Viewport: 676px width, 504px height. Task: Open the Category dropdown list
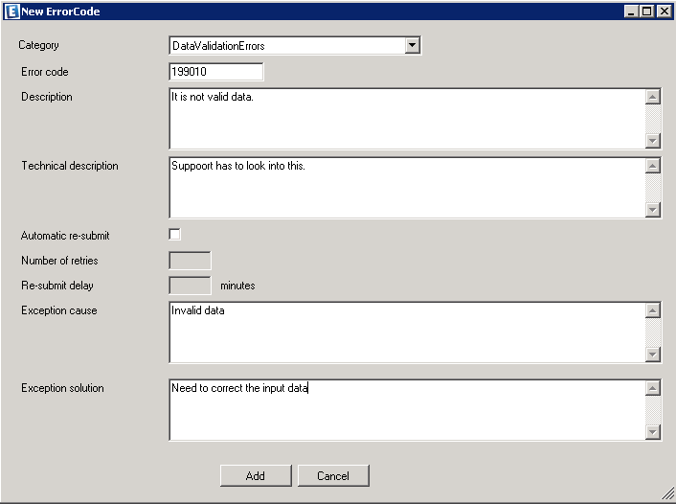412,45
